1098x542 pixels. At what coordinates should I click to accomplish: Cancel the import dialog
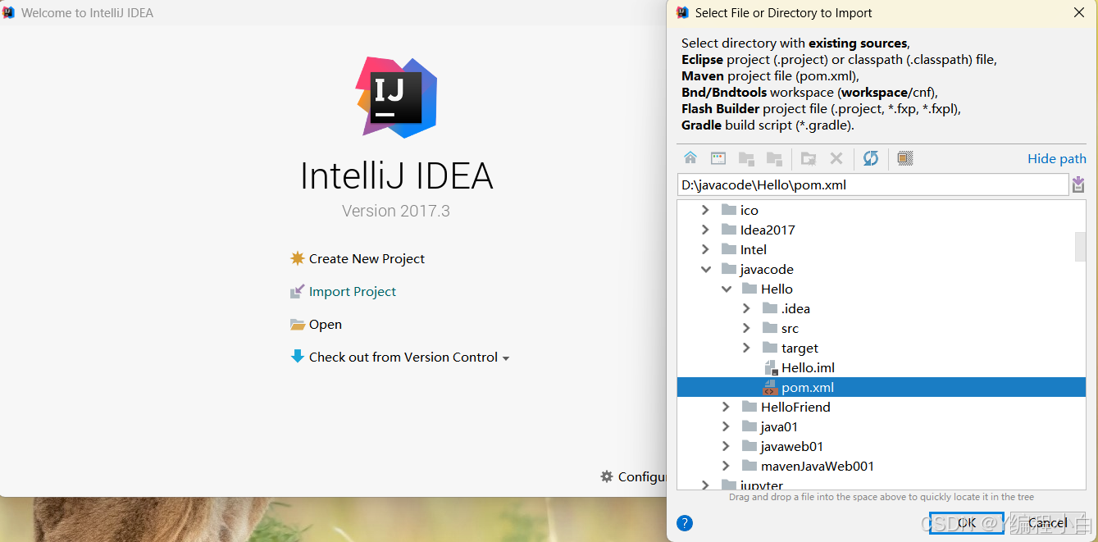coord(1047,523)
